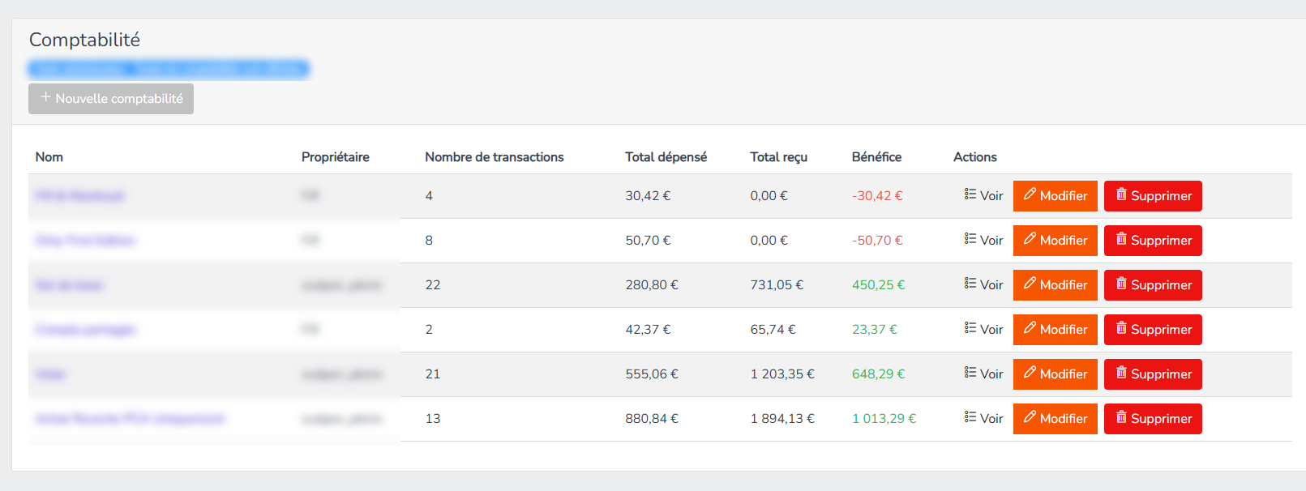Click pencil icon in Modifier for 8-transaction row
Screen dimensions: 1306x491
(x=1030, y=239)
